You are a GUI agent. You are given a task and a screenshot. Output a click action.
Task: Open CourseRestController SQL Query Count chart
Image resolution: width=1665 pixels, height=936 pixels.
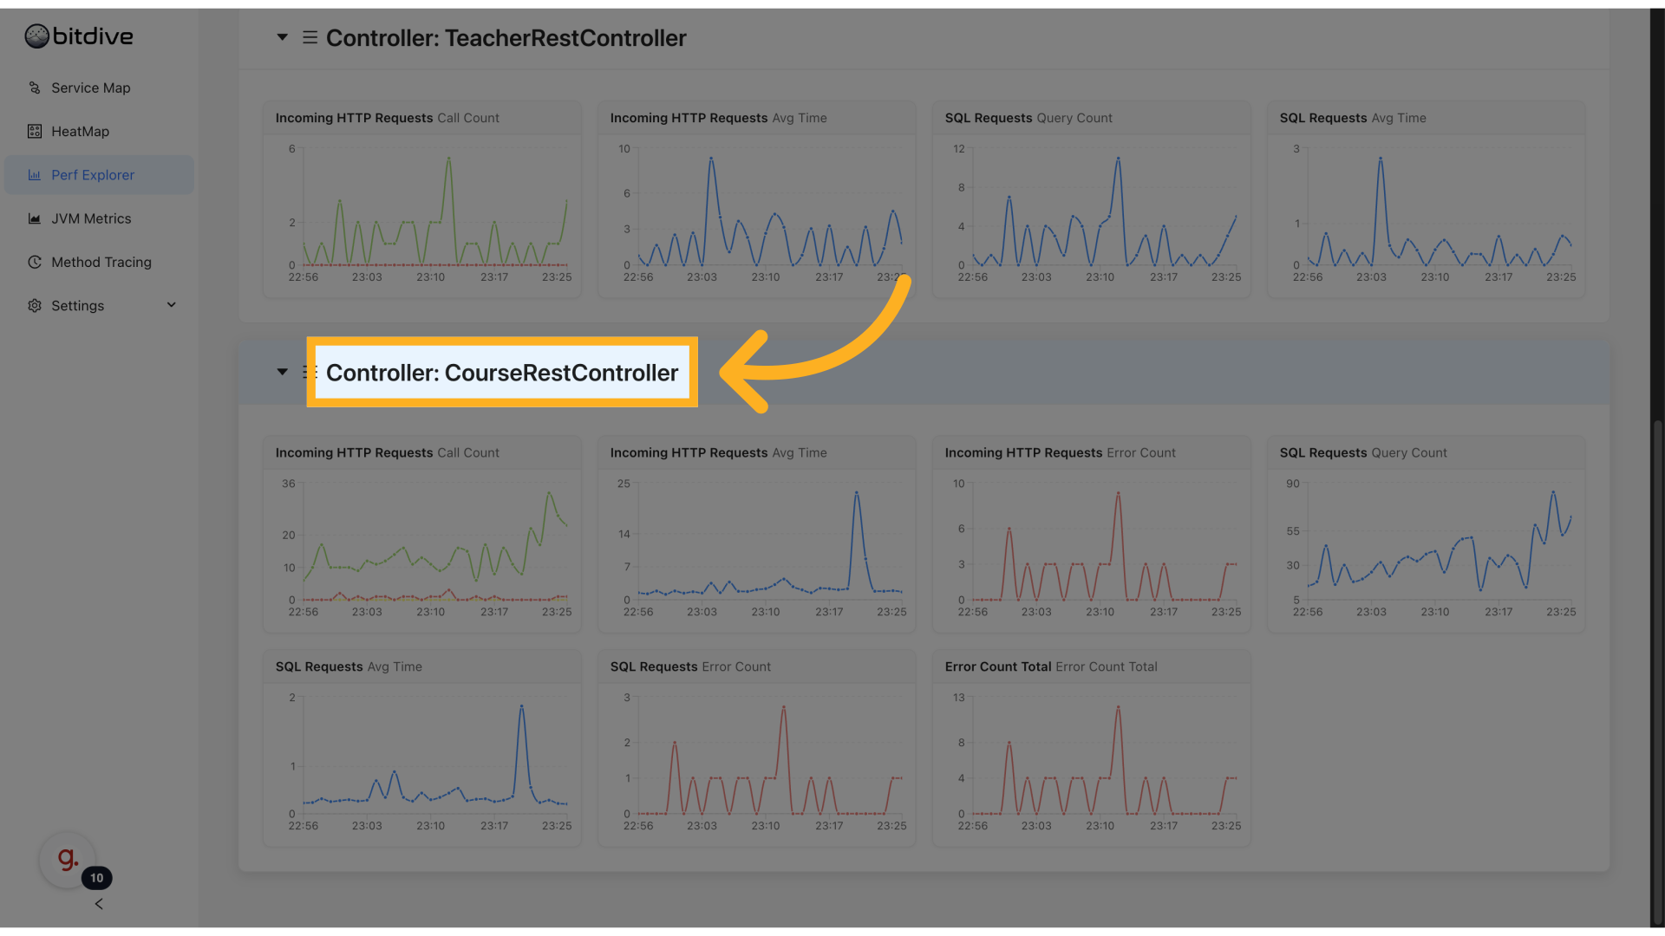point(1427,534)
